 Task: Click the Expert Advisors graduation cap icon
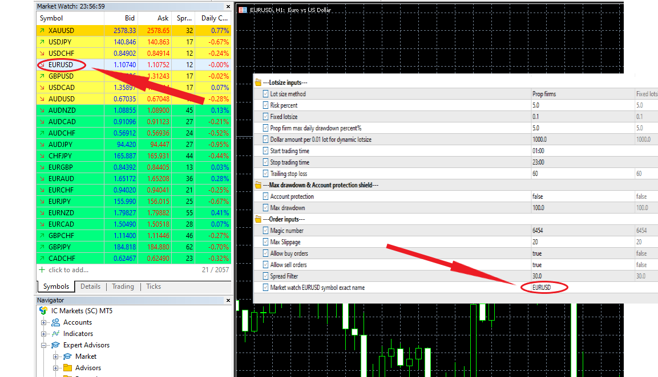click(55, 345)
